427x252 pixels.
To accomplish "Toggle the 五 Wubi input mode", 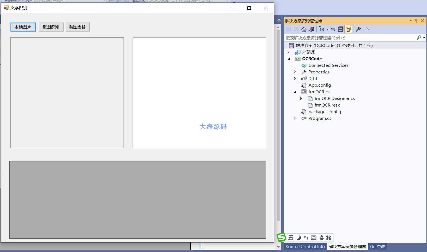I will point(291,238).
